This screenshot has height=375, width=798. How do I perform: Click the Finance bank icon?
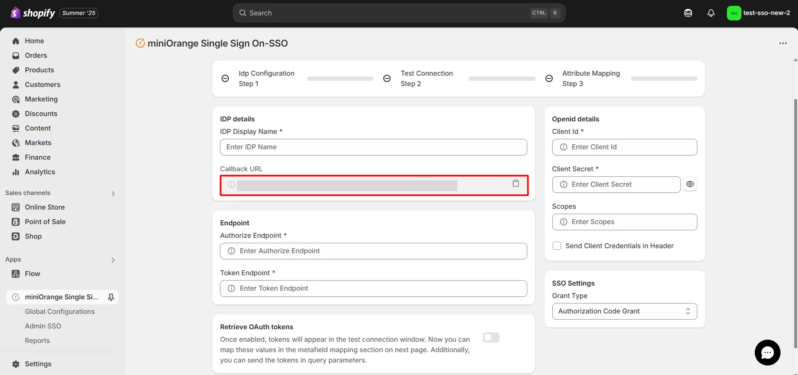(16, 157)
